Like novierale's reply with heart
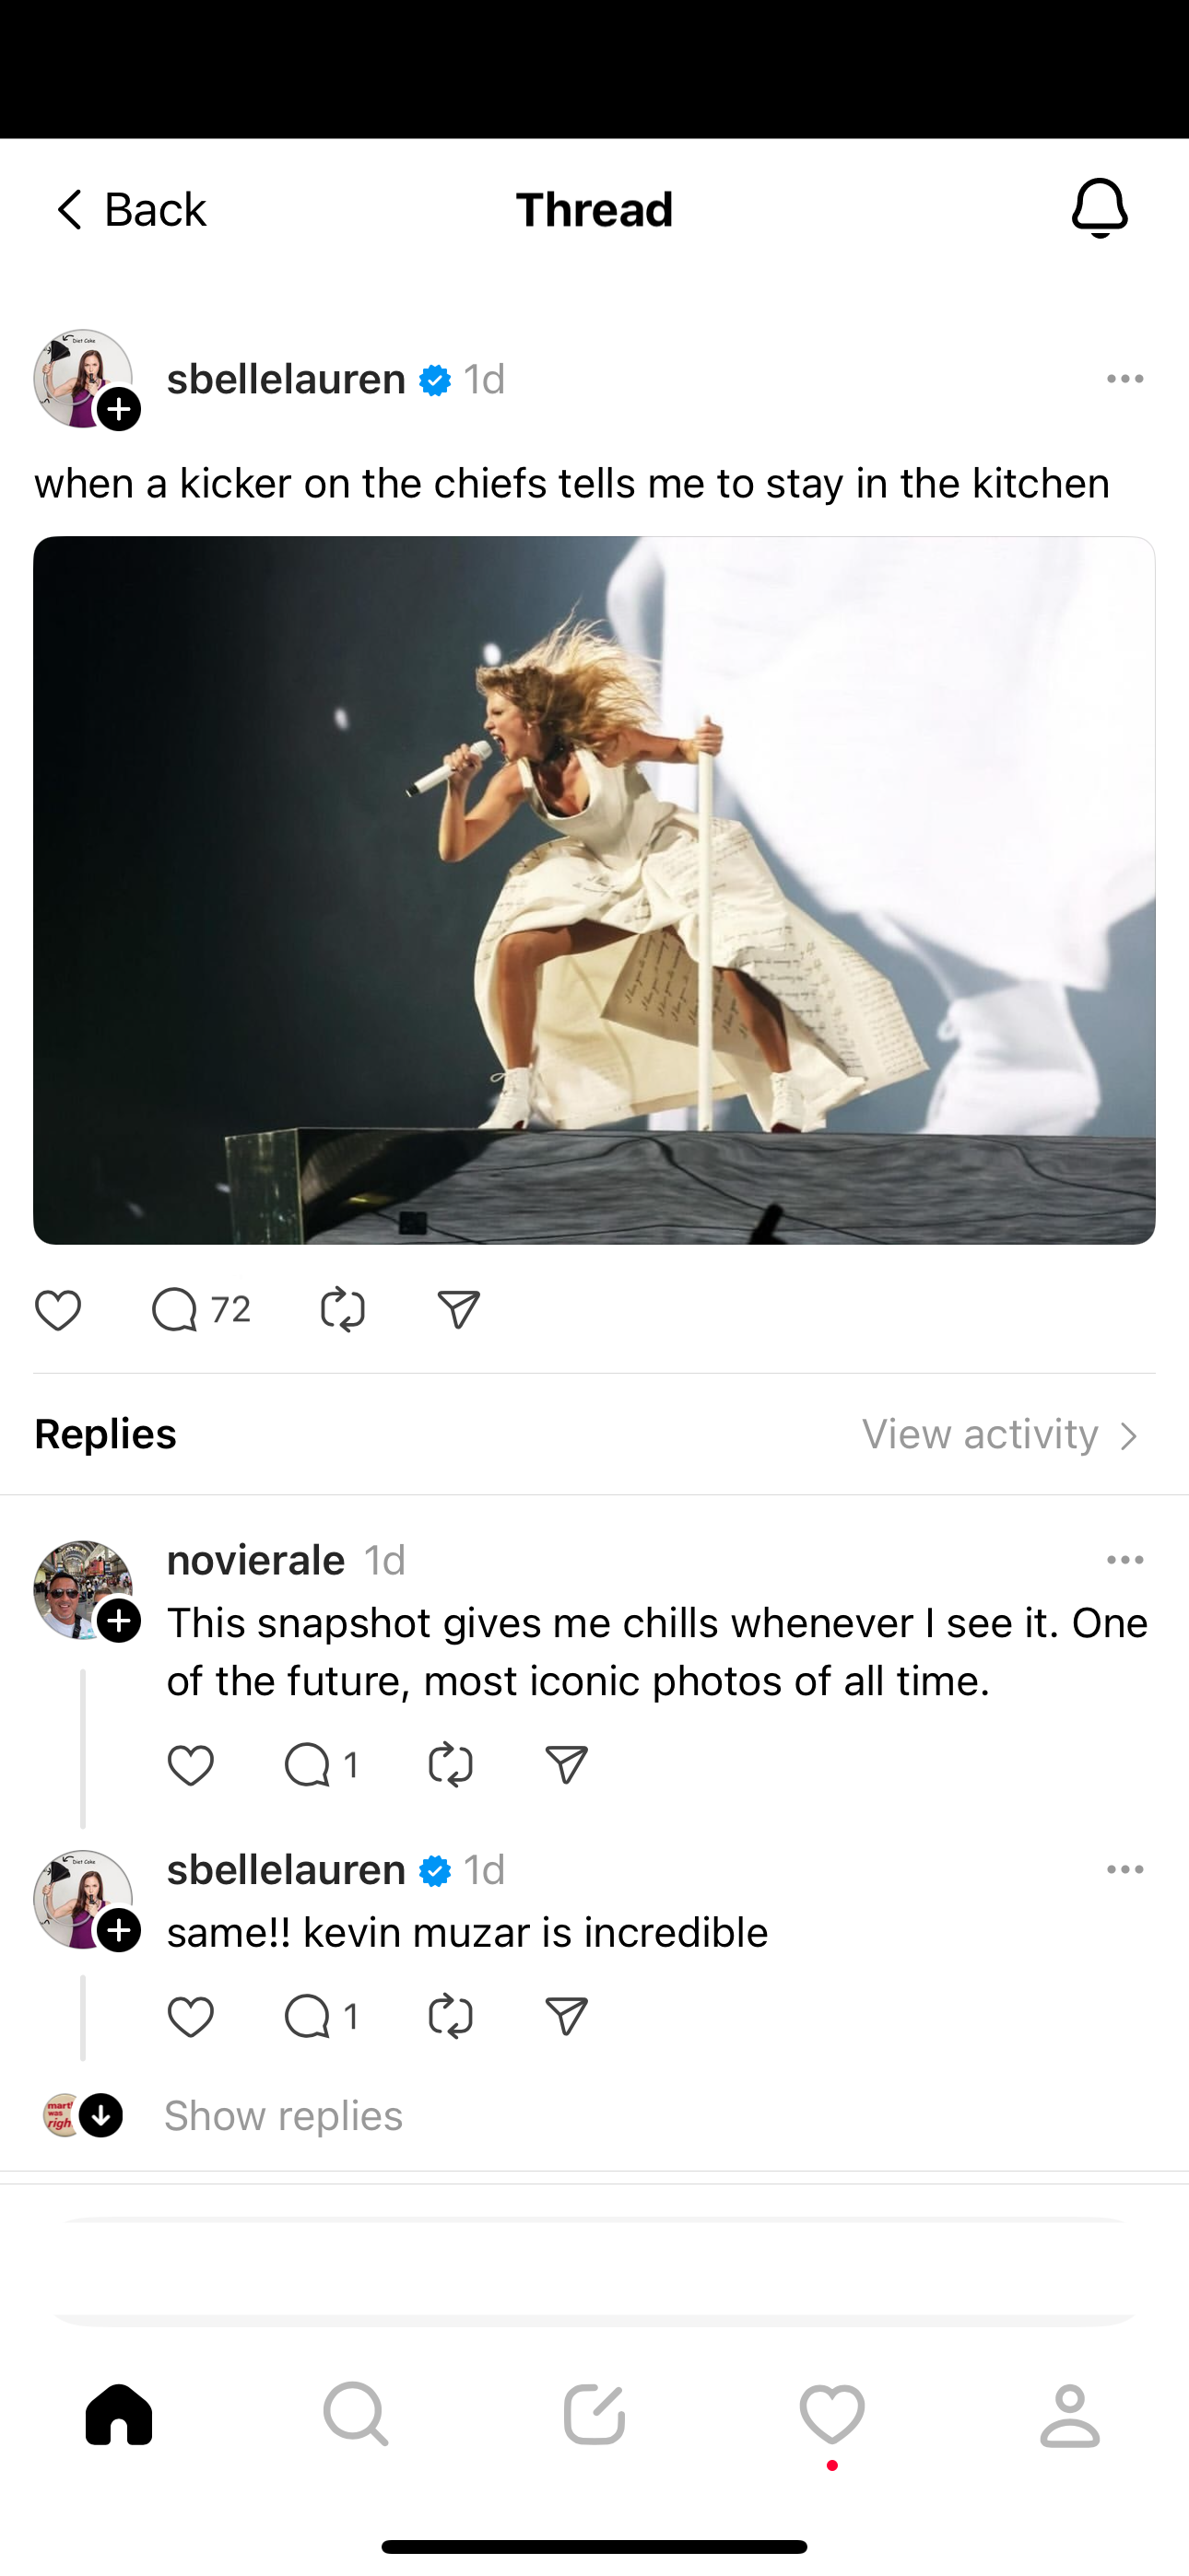 [190, 1766]
